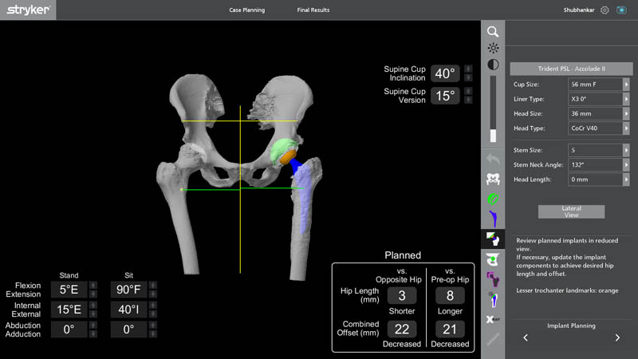
Task: Adjust the vertical brightness slider handle
Action: [493, 136]
